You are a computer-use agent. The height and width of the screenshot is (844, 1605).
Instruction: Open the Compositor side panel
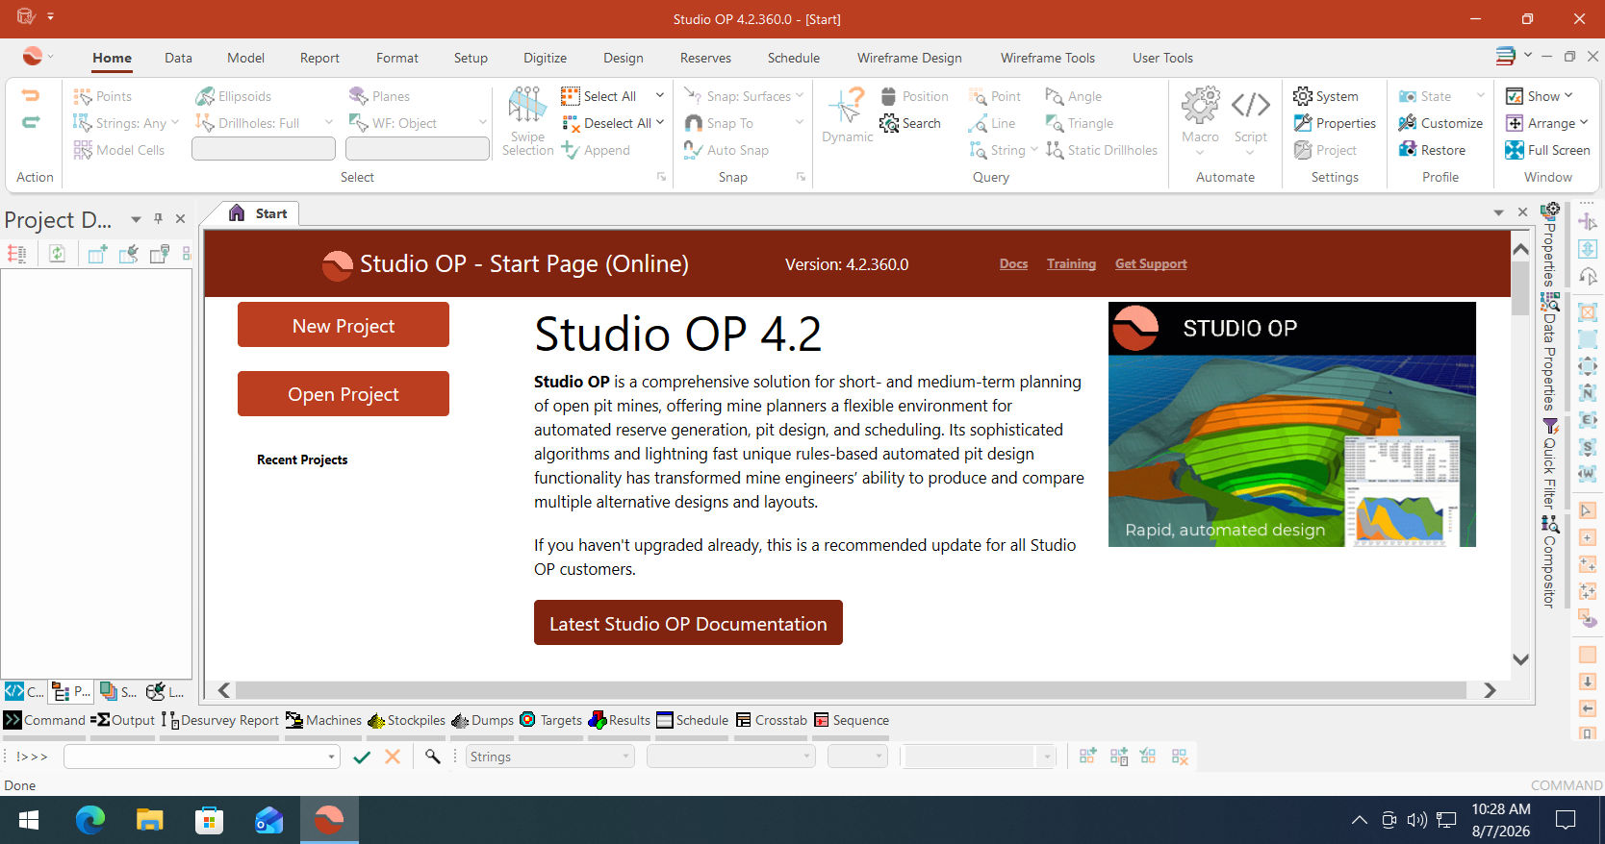point(1549,561)
